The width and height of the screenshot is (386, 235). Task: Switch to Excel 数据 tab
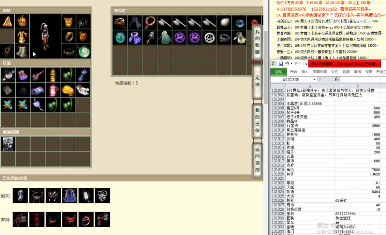(346, 72)
